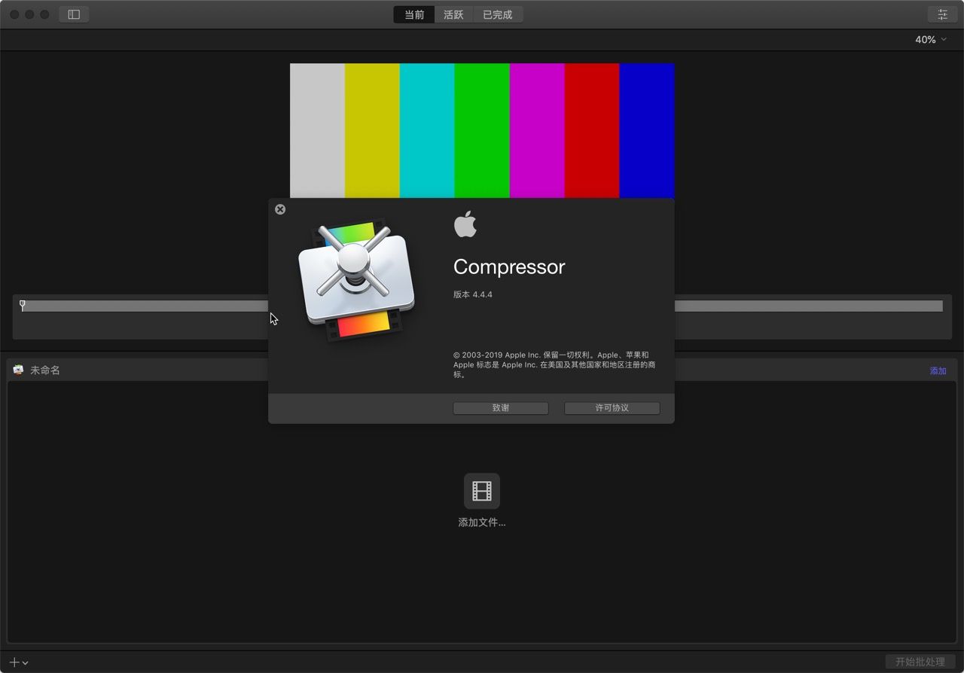Select the 未命名 batch name
This screenshot has height=673, width=964.
click(x=45, y=370)
